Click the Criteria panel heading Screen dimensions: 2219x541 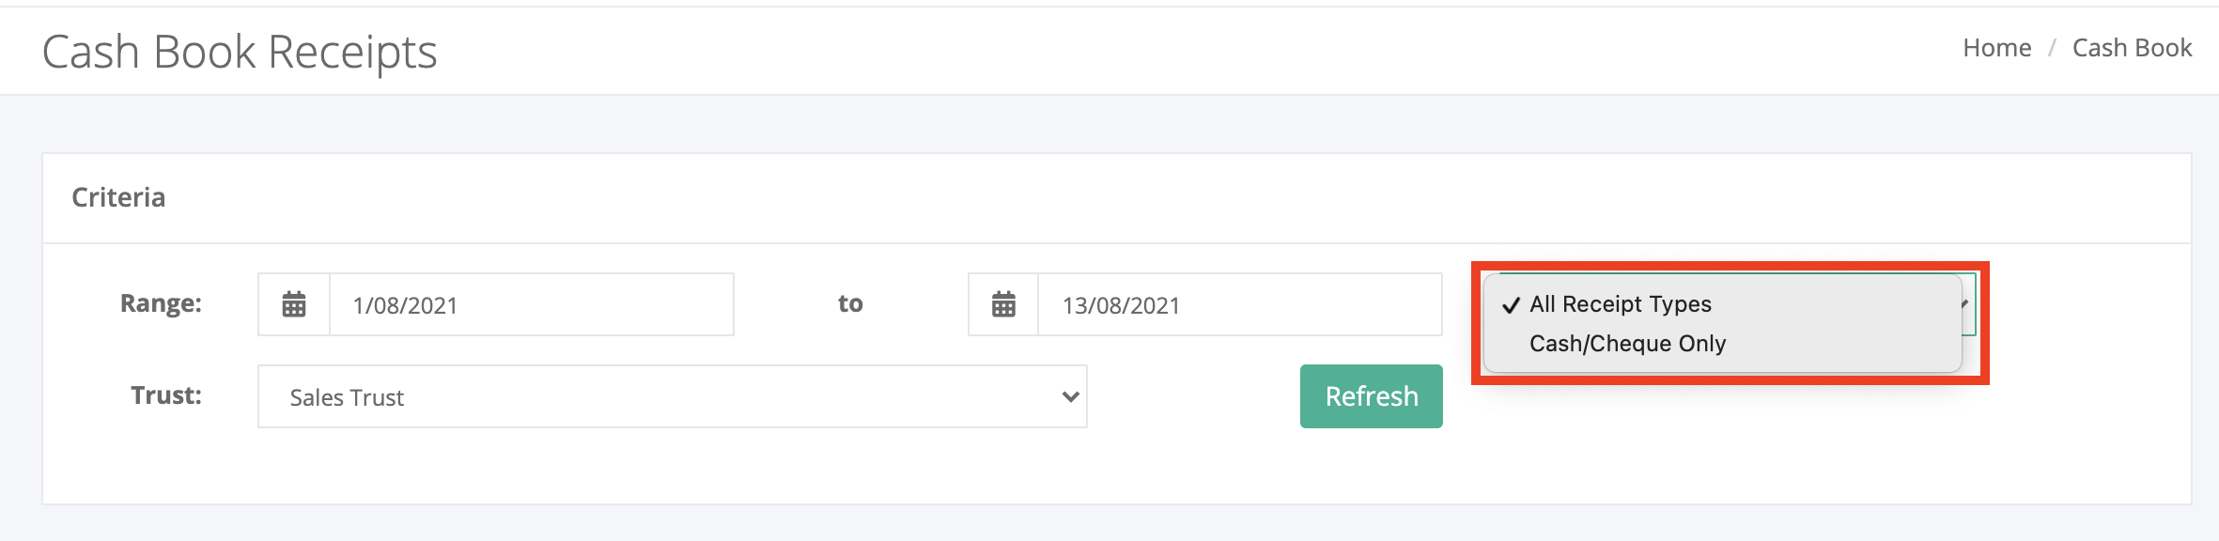point(118,197)
